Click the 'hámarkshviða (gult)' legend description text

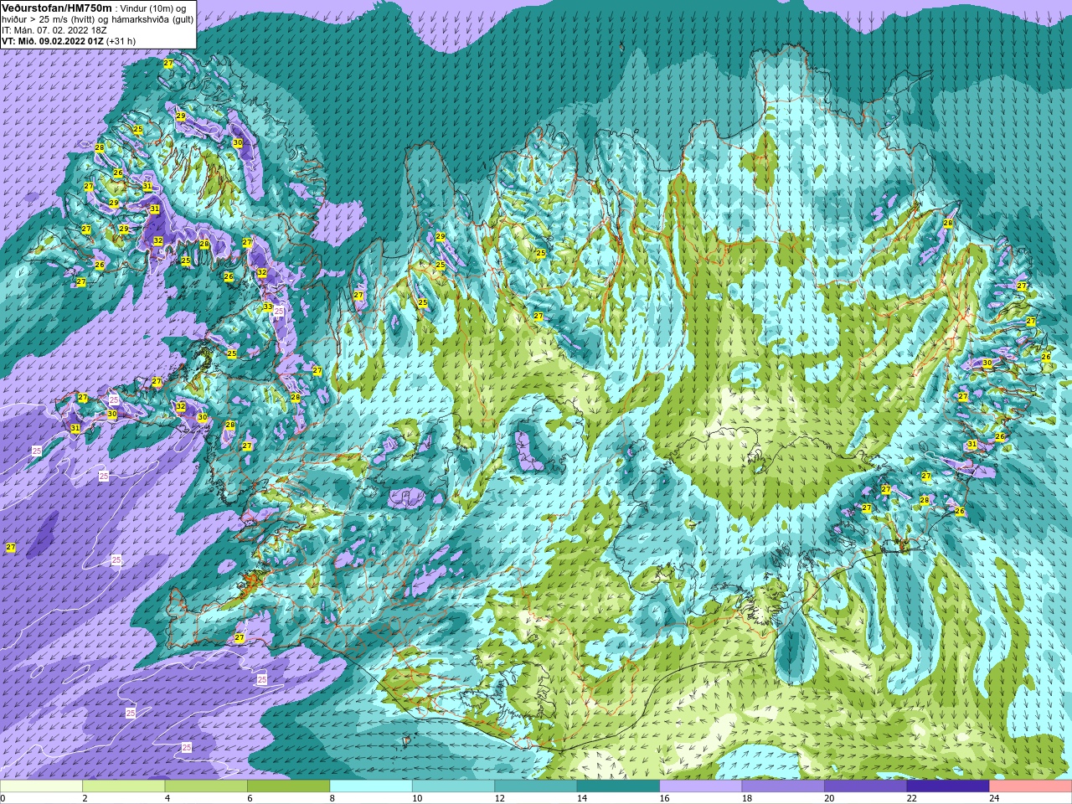click(152, 19)
